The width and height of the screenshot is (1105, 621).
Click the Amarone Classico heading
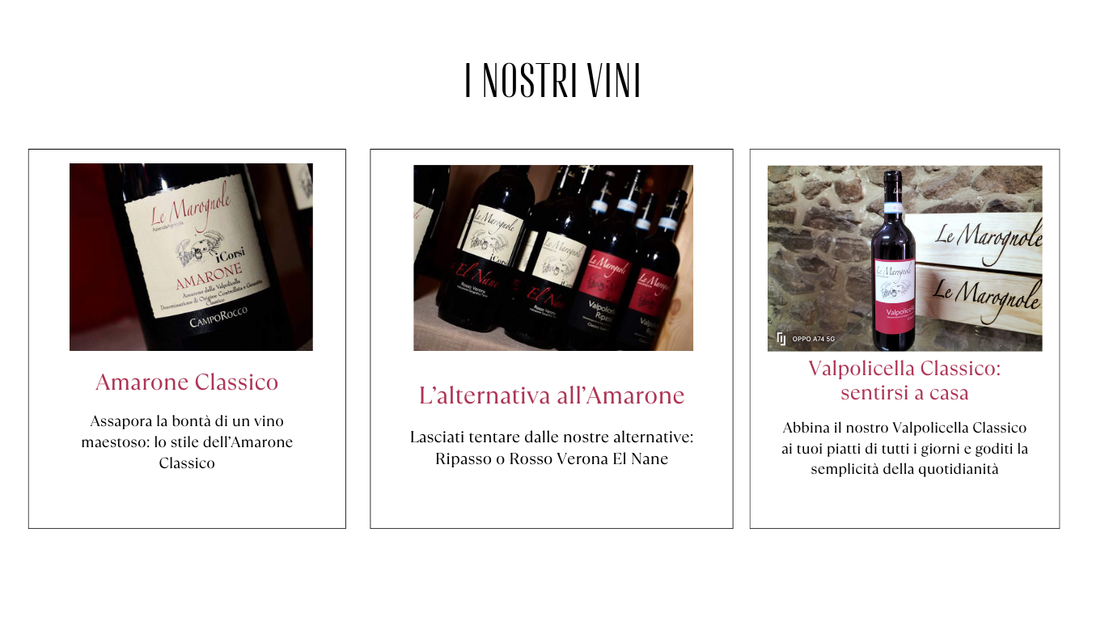click(187, 382)
